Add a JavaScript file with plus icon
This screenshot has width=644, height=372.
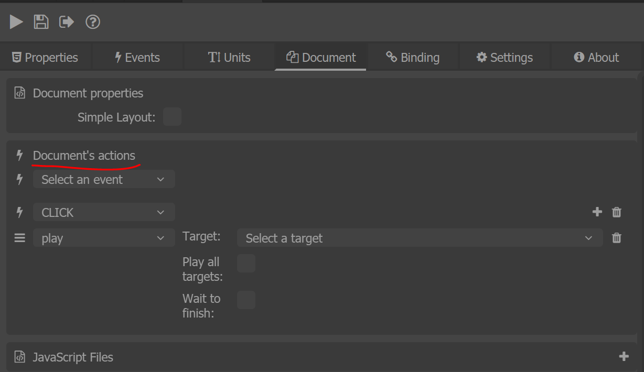click(x=624, y=356)
